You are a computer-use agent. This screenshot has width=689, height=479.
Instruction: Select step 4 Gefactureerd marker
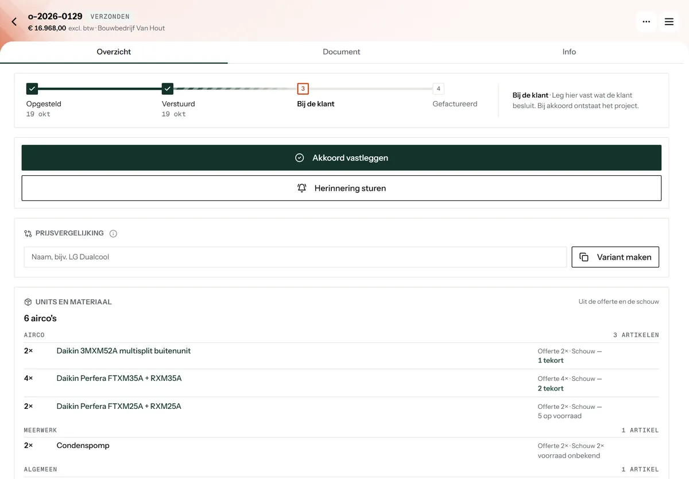[x=439, y=89]
